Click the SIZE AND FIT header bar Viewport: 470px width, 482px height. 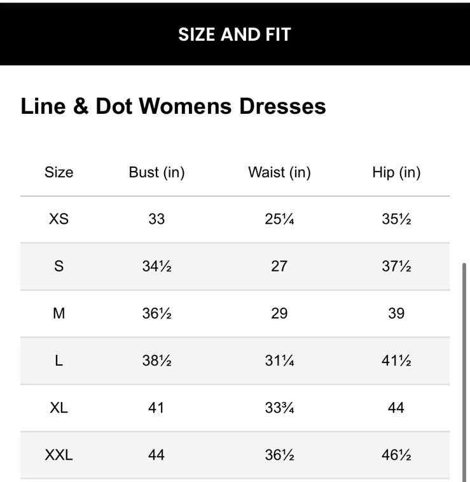[x=235, y=34]
